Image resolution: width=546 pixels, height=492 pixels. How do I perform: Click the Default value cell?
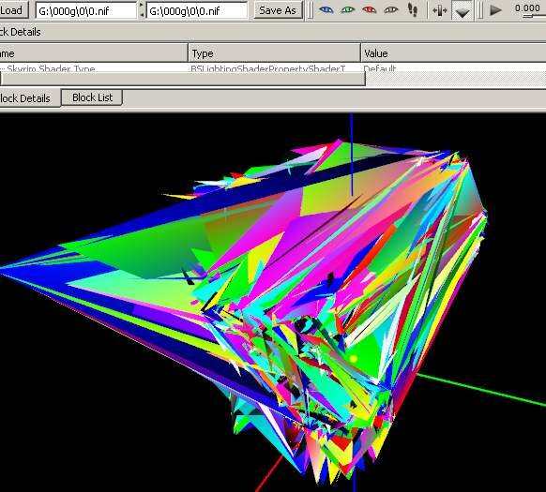(x=380, y=68)
